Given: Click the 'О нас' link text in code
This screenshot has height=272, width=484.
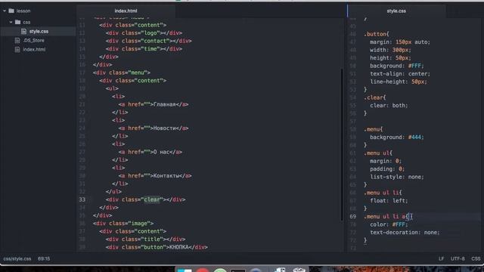Looking at the screenshot, I should click(161, 152).
